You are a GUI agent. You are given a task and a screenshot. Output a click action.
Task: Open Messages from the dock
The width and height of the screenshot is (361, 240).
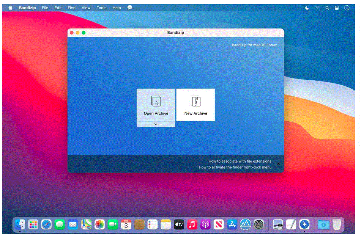tap(60, 224)
